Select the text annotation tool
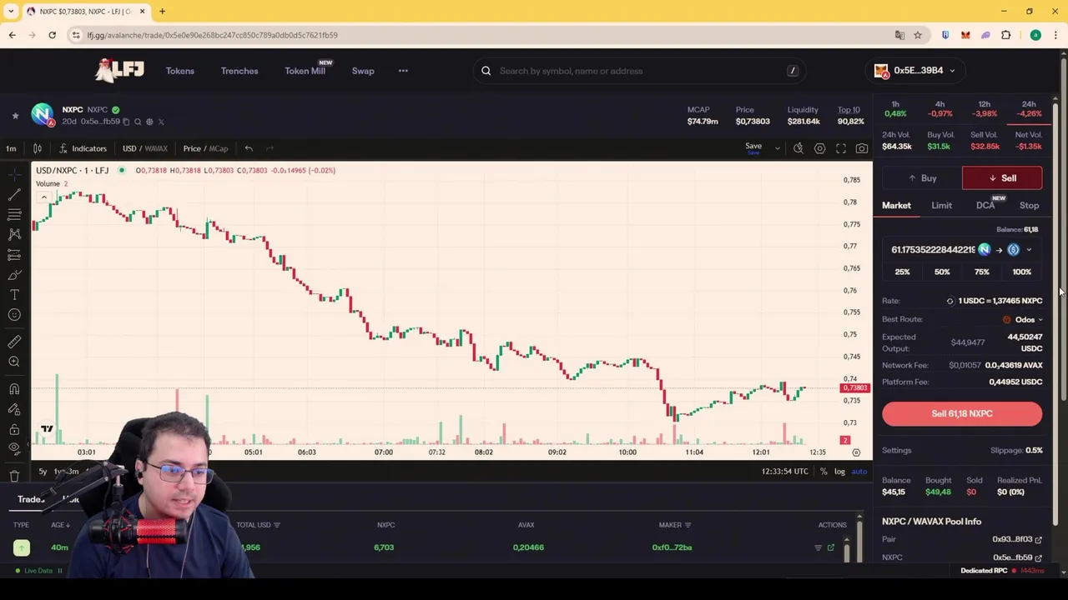 click(14, 295)
